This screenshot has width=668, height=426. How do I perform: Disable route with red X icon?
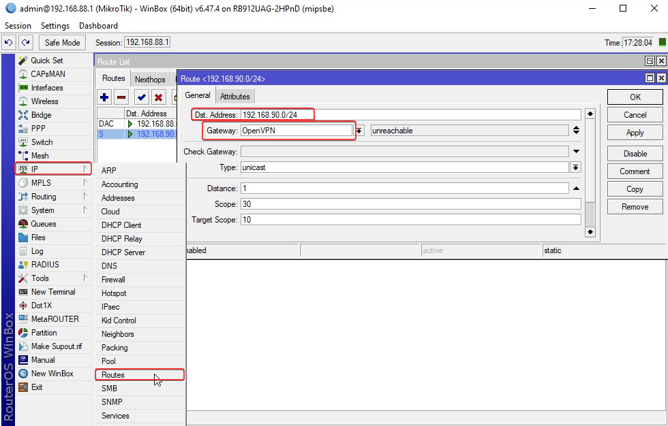coord(158,97)
